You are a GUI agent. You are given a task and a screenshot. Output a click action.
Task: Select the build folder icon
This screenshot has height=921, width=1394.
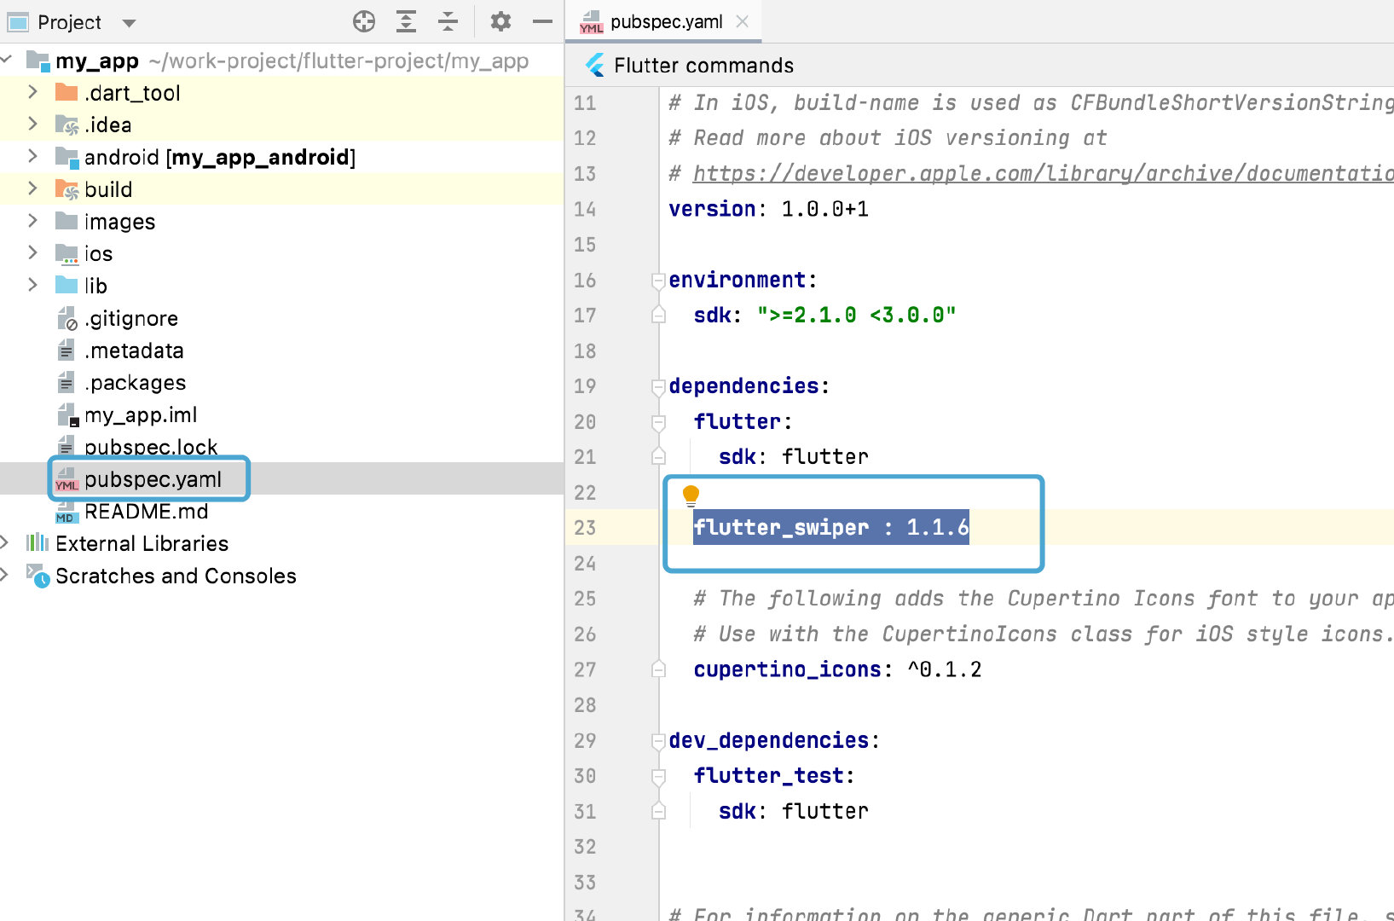67,189
